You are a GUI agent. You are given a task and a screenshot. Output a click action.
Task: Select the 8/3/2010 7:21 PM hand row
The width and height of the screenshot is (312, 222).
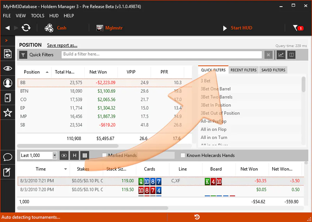tap(161, 181)
